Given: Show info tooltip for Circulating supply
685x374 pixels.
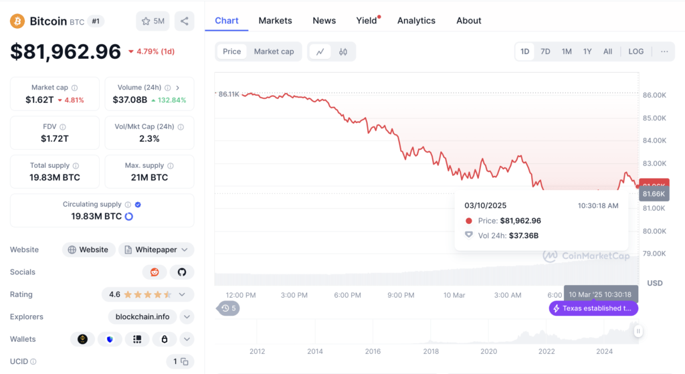Looking at the screenshot, I should tap(128, 205).
